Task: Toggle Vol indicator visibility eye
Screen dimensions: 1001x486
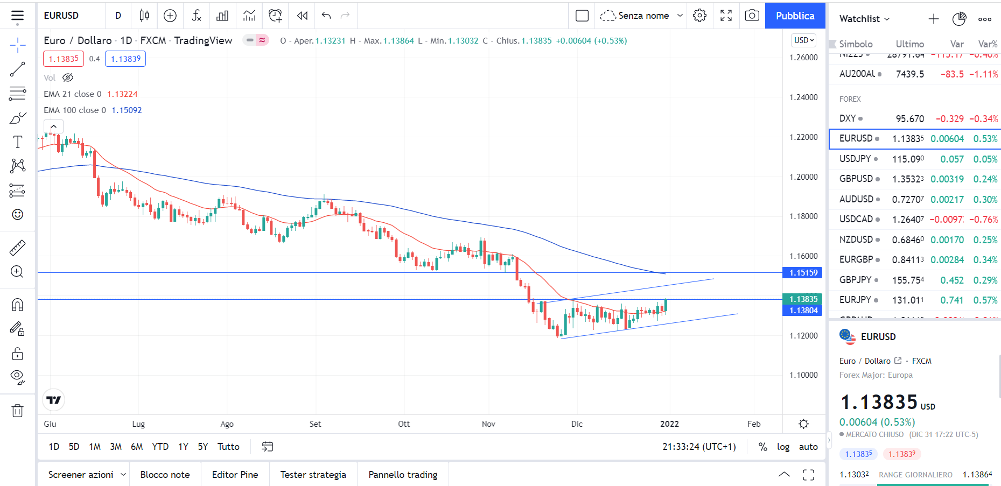Action: [x=68, y=78]
